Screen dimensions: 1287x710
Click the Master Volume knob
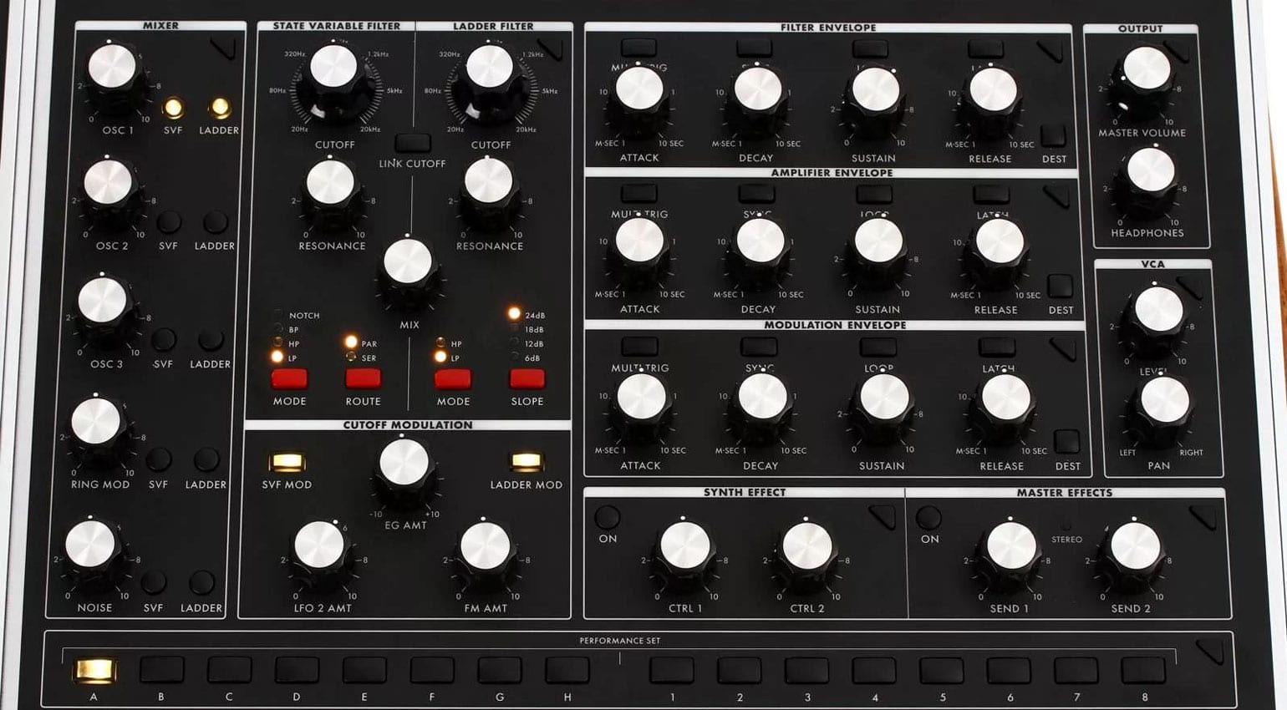tap(1146, 68)
